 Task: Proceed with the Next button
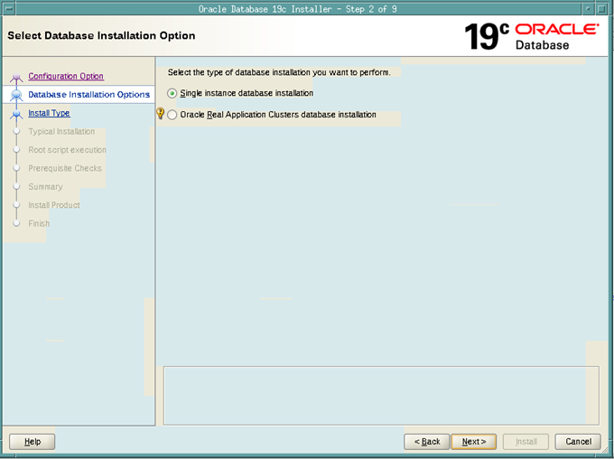point(474,442)
